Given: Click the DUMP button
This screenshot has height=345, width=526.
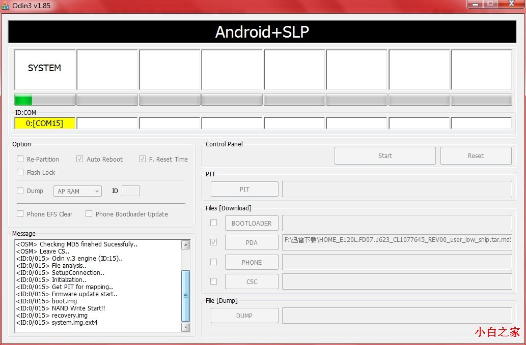Looking at the screenshot, I should 244,316.
